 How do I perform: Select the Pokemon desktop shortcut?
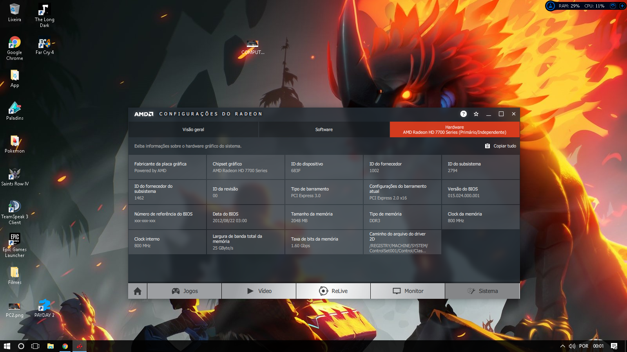coord(14,144)
